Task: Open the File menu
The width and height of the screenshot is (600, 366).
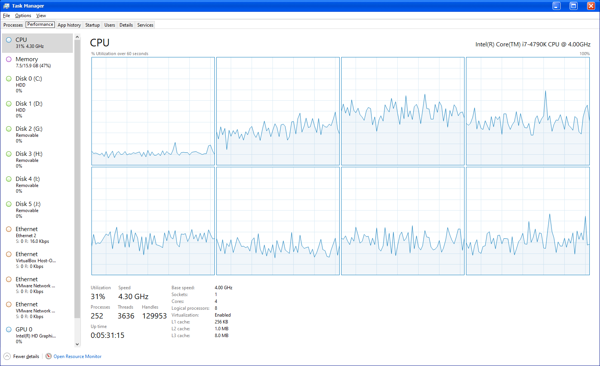Action: point(6,16)
